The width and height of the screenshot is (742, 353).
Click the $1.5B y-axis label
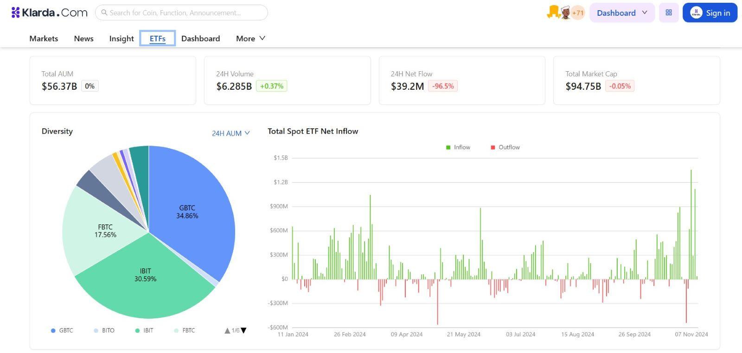click(281, 158)
